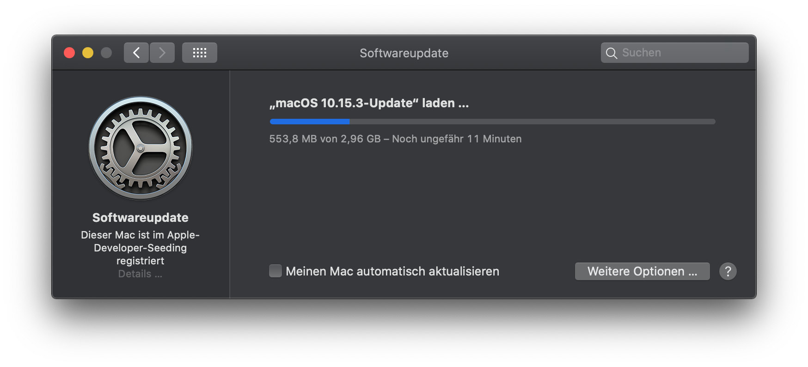Click the blue filled part of progress bar
Image resolution: width=808 pixels, height=367 pixels.
309,122
